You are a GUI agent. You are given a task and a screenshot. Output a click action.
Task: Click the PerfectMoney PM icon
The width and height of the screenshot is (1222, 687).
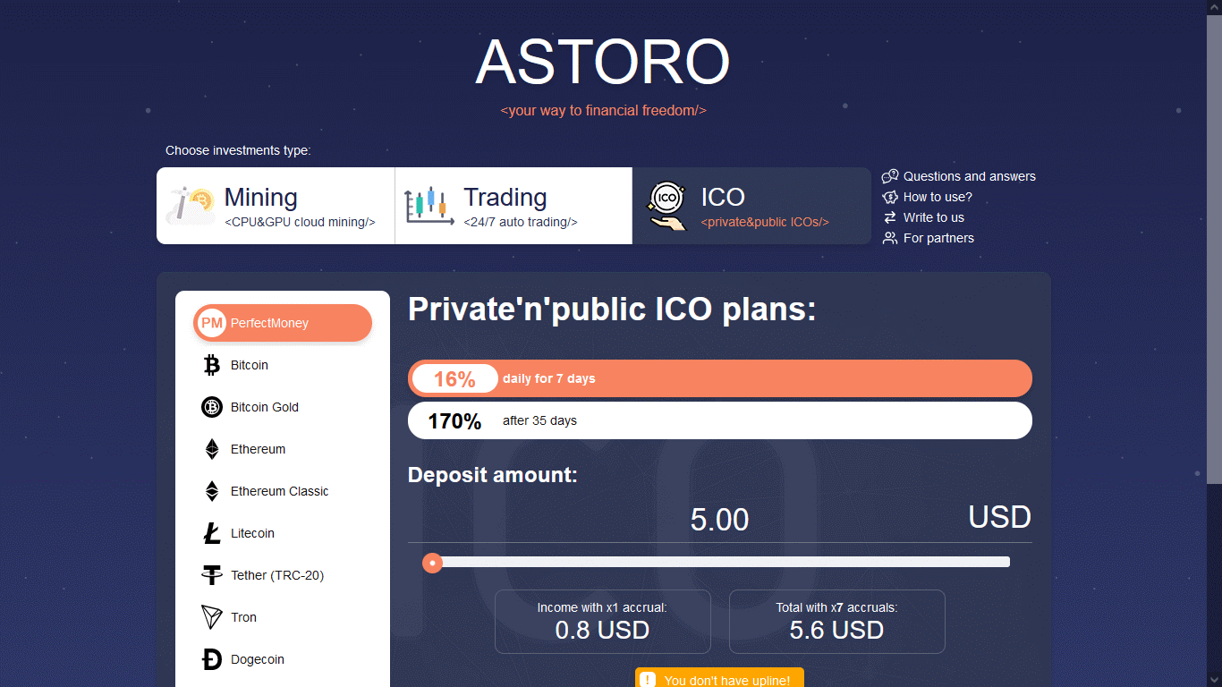(x=212, y=323)
